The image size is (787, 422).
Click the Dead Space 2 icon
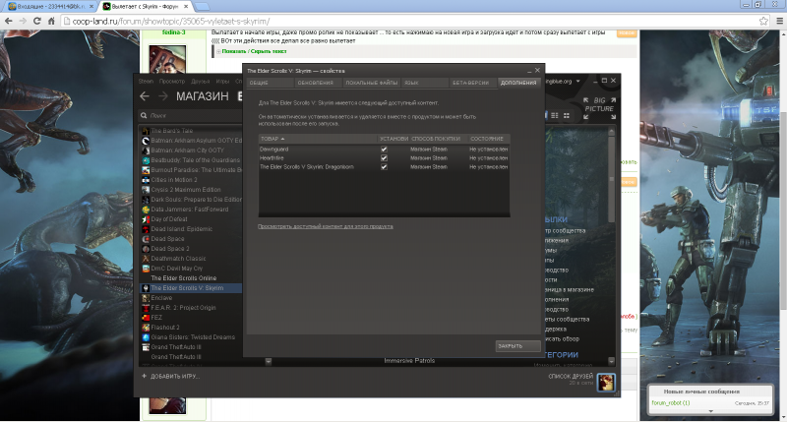(146, 249)
